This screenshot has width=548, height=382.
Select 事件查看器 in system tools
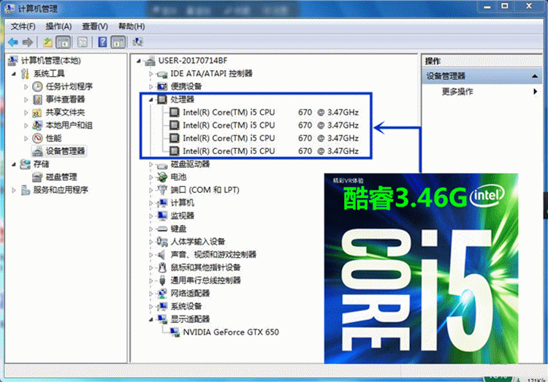pyautogui.click(x=65, y=99)
